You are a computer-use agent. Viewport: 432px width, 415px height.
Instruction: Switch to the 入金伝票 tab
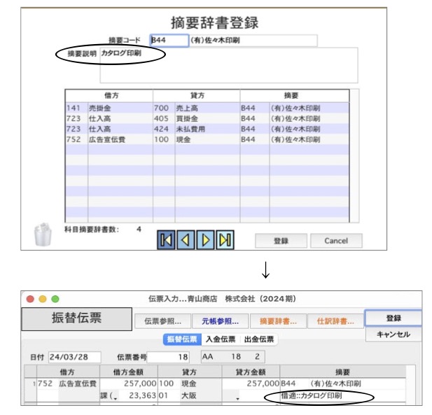pos(221,339)
